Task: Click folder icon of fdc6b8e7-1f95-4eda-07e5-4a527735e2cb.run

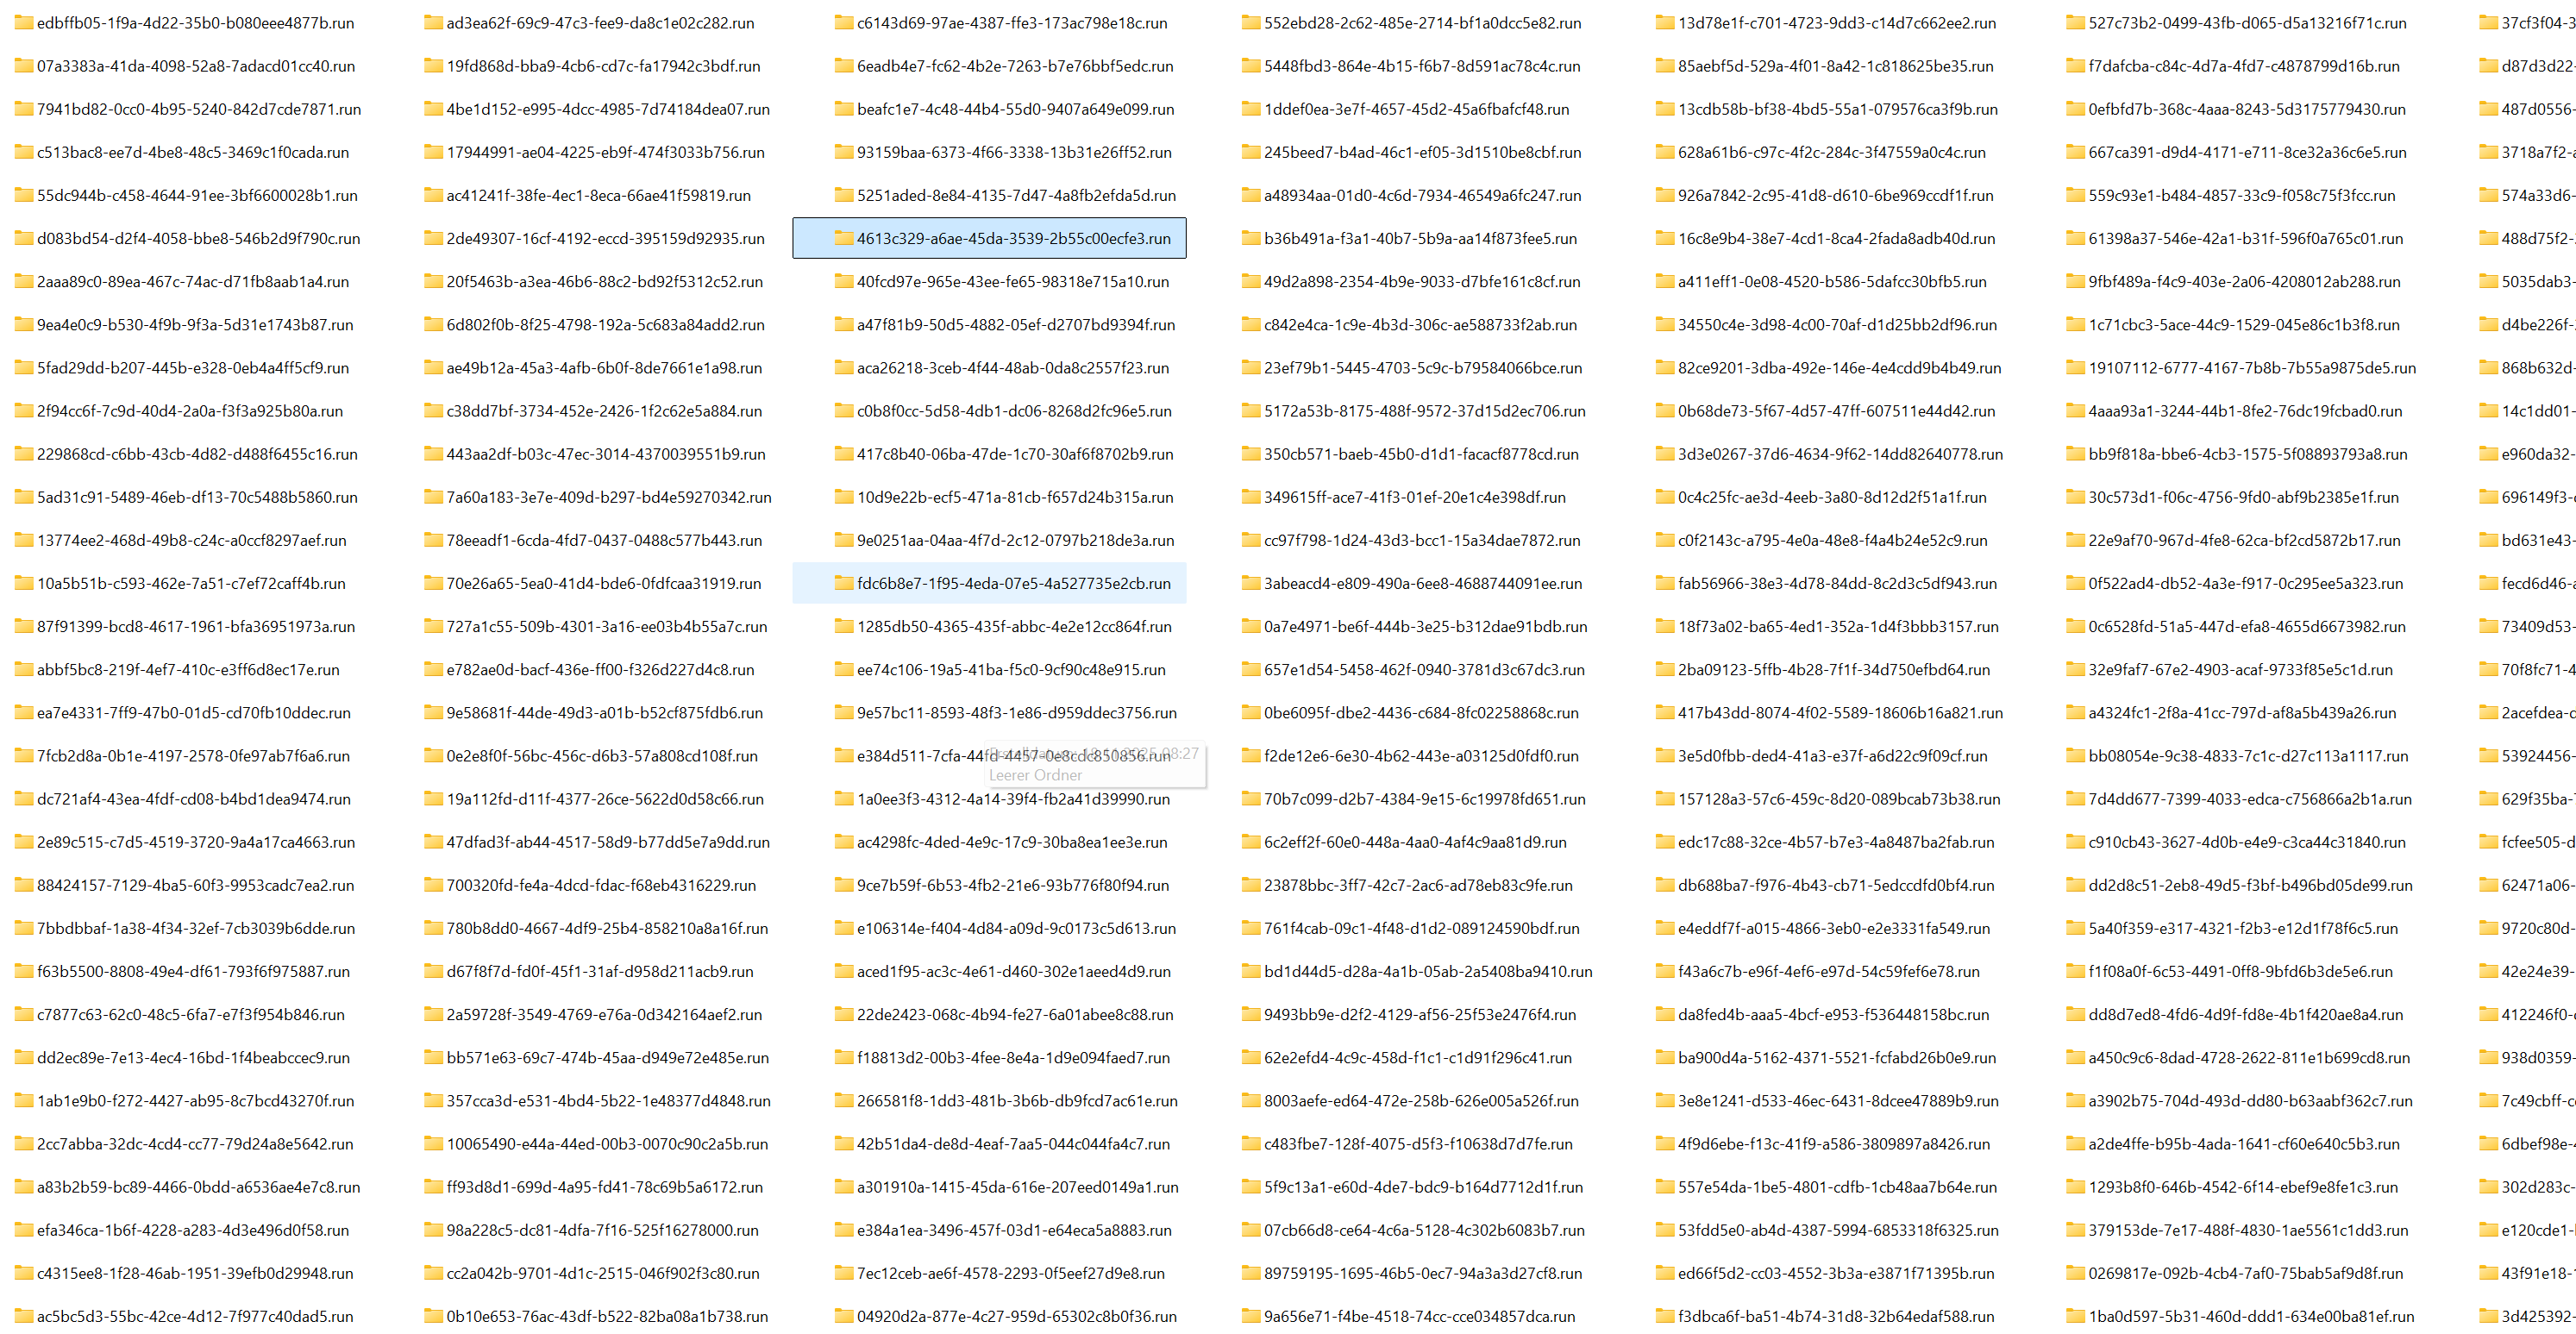Action: [x=843, y=583]
